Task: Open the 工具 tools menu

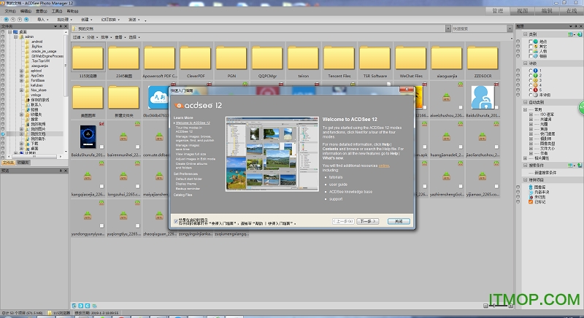Action: pyautogui.click(x=57, y=11)
